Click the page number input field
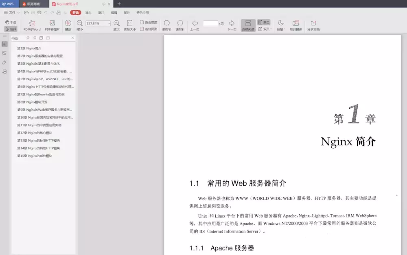 pos(210,23)
